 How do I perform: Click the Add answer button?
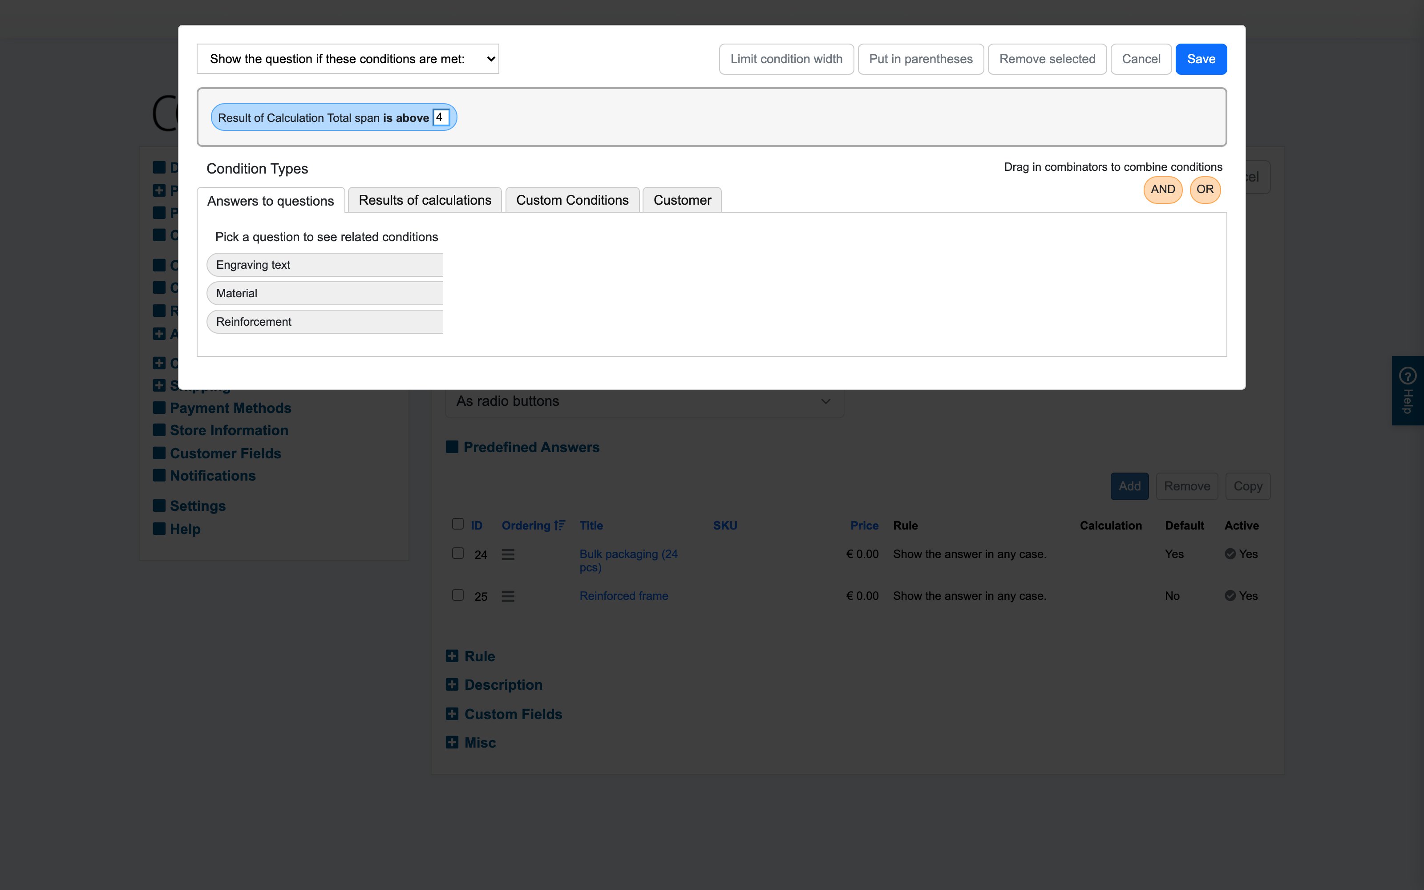(x=1129, y=486)
